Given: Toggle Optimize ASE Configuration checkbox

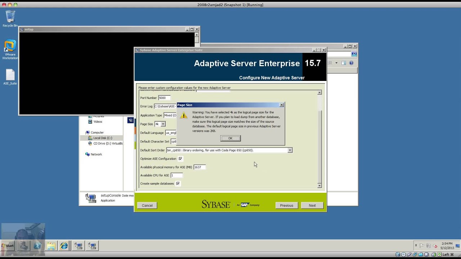Looking at the screenshot, I should 180,159.
